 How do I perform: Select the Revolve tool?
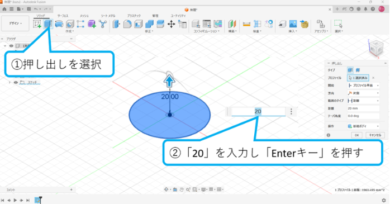pyautogui.click(x=59, y=24)
